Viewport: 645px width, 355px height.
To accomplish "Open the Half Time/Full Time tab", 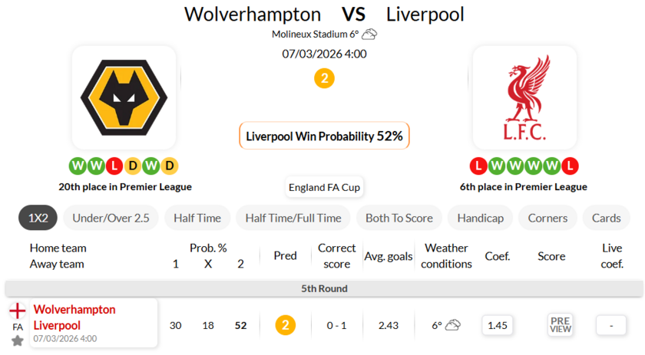I will click(x=293, y=218).
